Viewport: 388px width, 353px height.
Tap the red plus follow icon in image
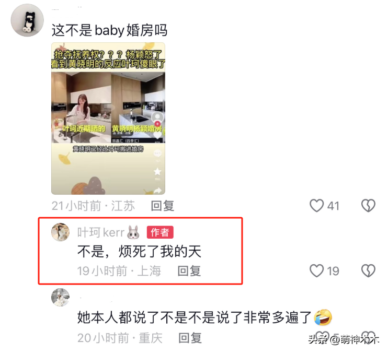(157, 124)
